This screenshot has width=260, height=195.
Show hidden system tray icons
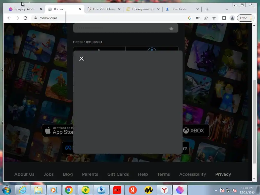click(216, 190)
